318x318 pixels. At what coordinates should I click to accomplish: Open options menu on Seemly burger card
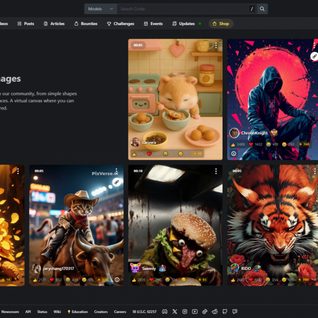(x=216, y=171)
